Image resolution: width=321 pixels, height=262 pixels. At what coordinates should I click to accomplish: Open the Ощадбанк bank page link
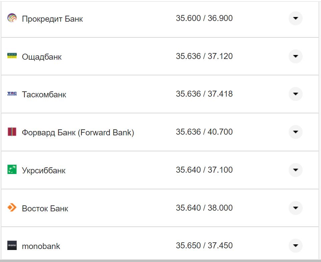pyautogui.click(x=42, y=57)
